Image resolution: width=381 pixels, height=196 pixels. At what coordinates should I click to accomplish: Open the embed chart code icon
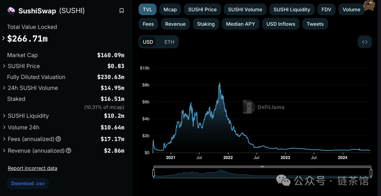tap(364, 42)
